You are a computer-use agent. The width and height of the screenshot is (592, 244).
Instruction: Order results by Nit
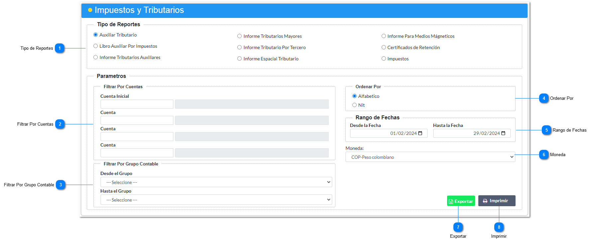pos(354,105)
